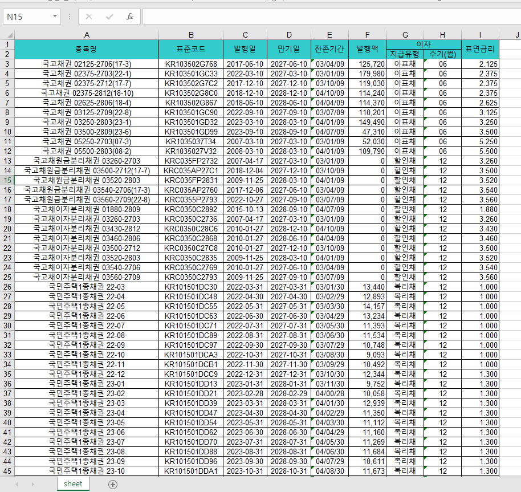Click issue amount 47,310

tap(368, 132)
